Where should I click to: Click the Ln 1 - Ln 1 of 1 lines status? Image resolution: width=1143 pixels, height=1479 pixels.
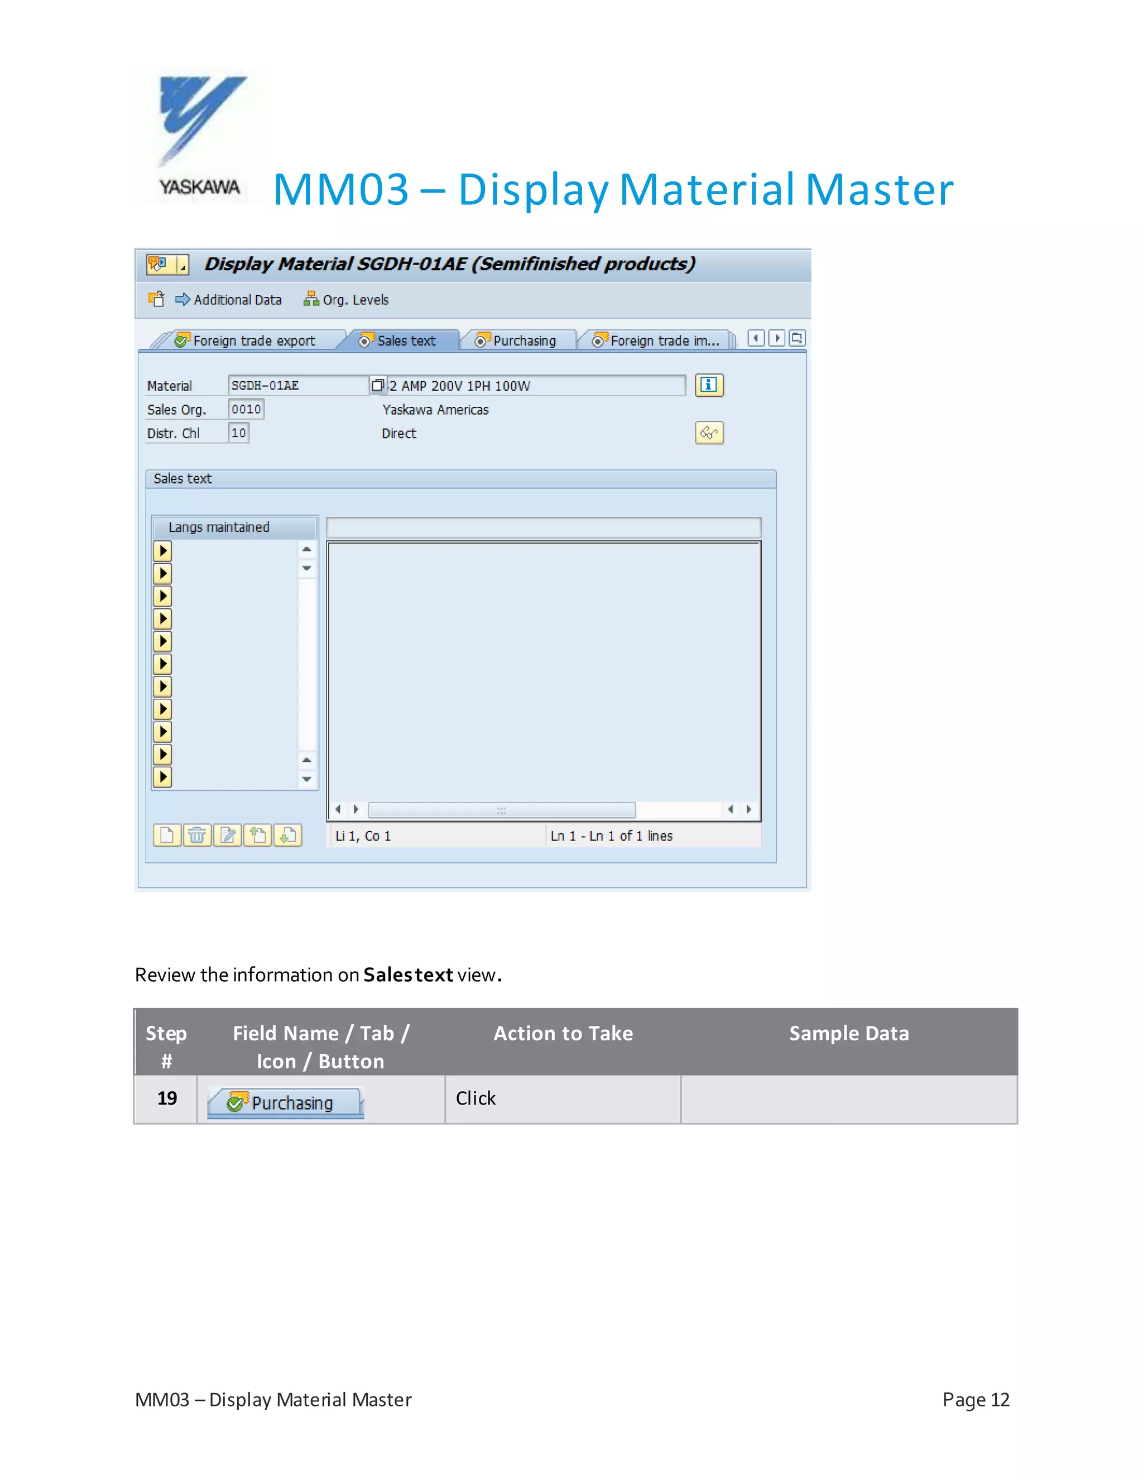pos(612,837)
